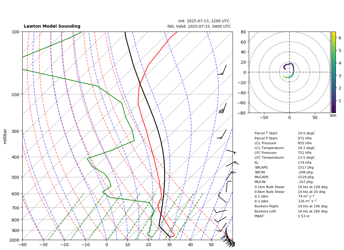344x250 pixels.
Task: Click the '16 kts at 260 deg' value
Action: click(x=313, y=211)
